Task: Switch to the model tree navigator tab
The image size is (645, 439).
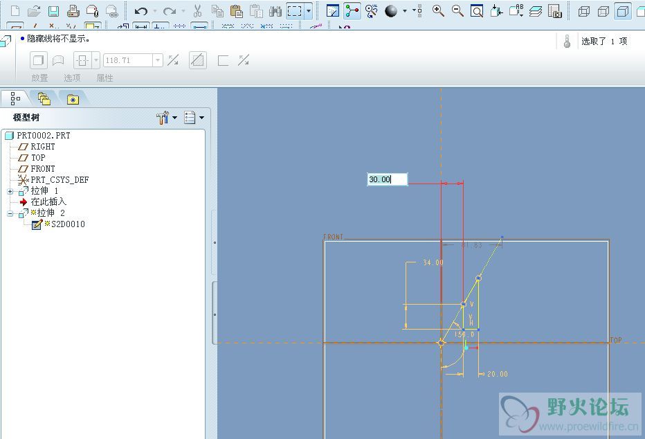Action: coord(15,99)
